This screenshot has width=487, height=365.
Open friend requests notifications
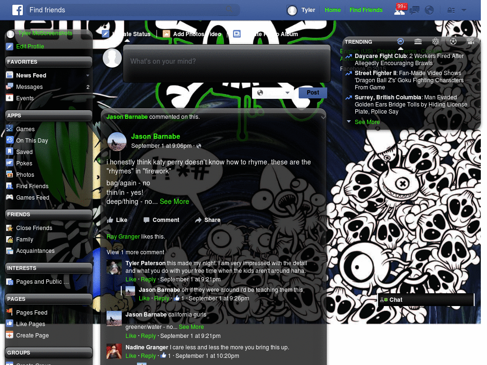click(x=399, y=10)
